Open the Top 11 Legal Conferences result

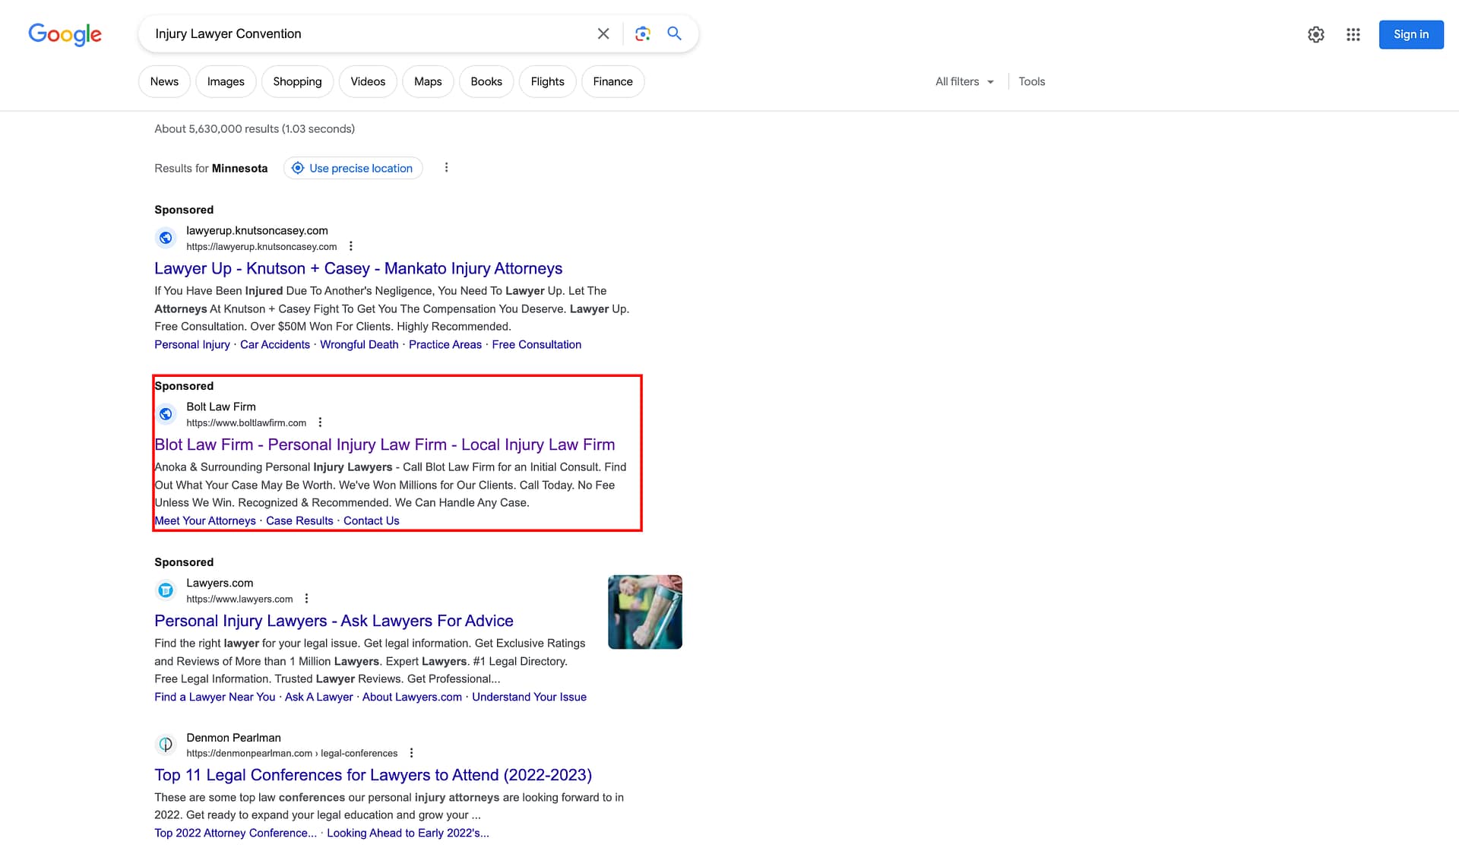point(372,774)
